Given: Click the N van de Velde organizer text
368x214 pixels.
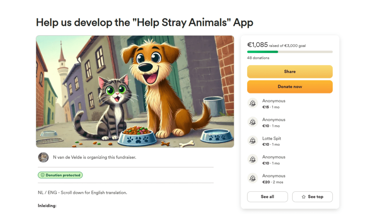Looking at the screenshot, I should click(94, 157).
